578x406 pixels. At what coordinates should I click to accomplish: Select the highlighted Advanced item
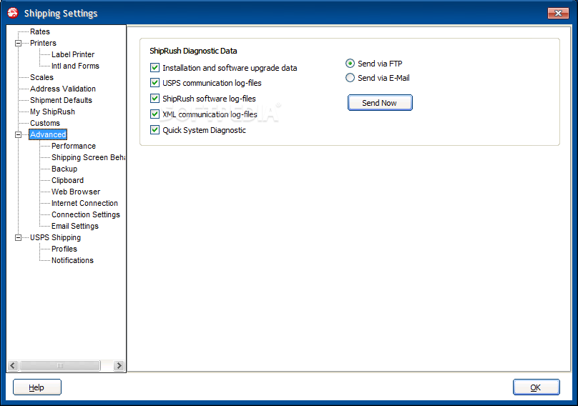[48, 134]
